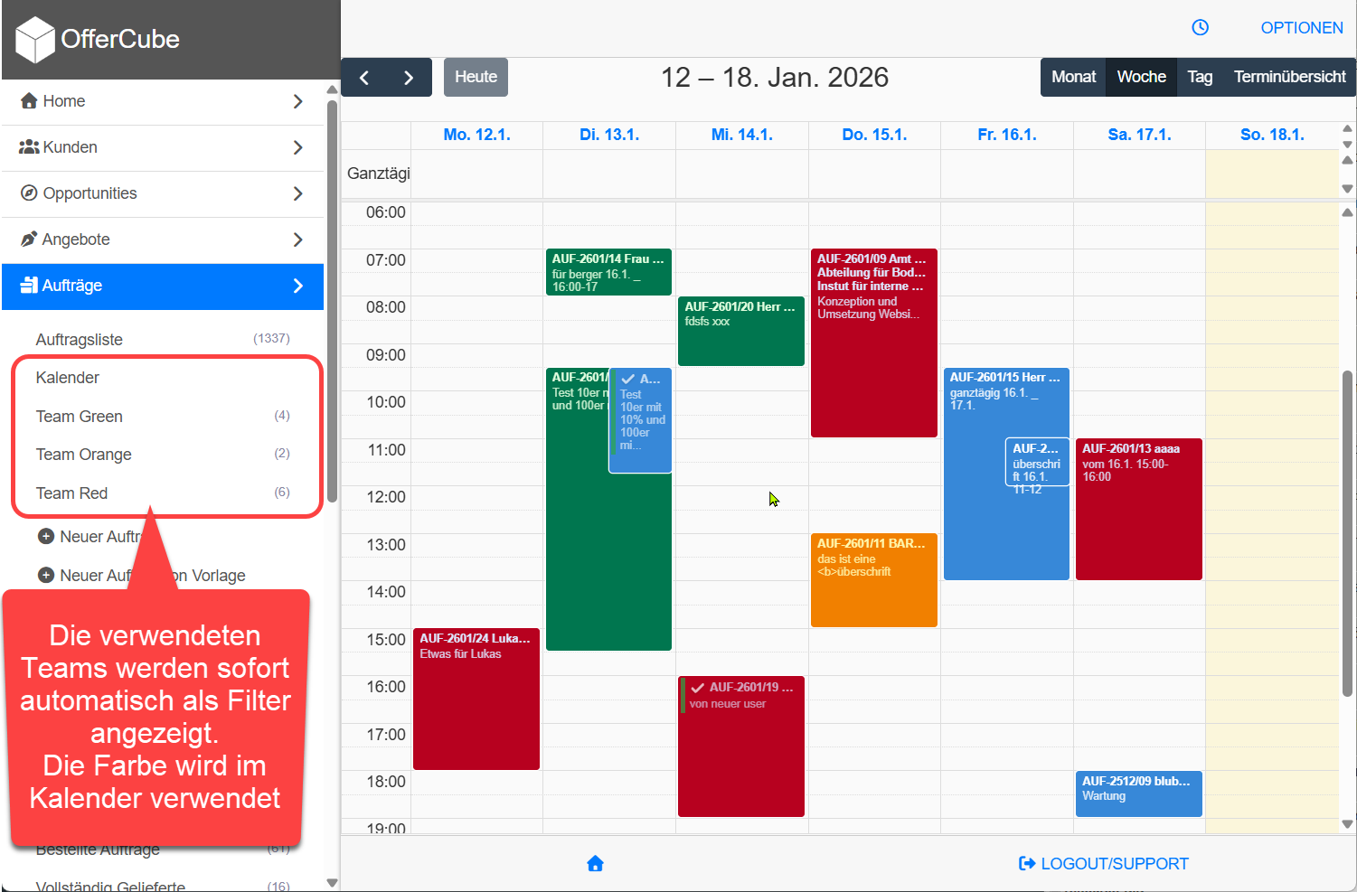The height and width of the screenshot is (892, 1357).
Task: Collapse the Aufträge section chevron
Action: click(298, 286)
